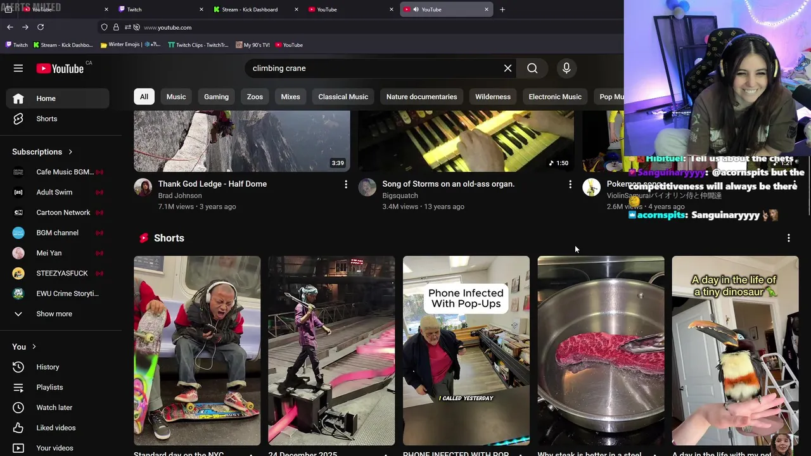Open the Phone Infected With Pop-Ups short

click(x=466, y=351)
